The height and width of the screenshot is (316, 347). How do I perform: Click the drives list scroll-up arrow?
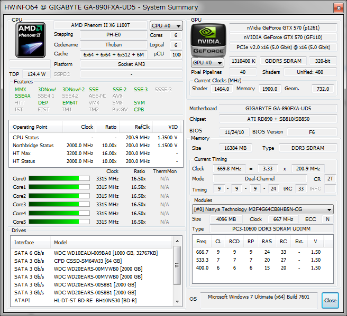177,241
